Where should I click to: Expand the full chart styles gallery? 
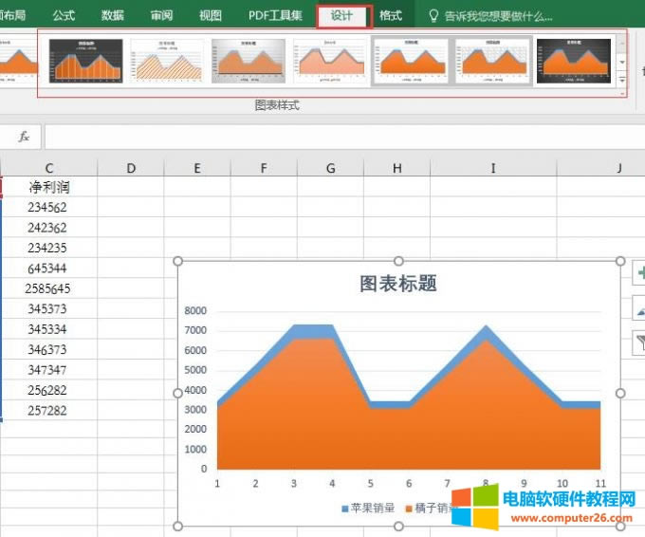[622, 83]
